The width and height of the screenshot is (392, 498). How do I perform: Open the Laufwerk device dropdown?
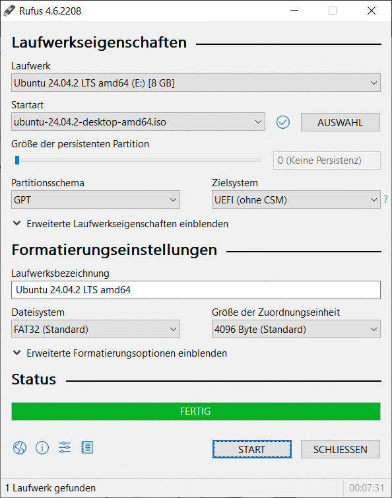point(196,83)
